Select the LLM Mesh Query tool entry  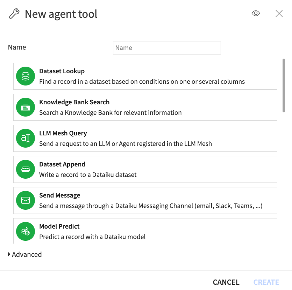(x=140, y=138)
